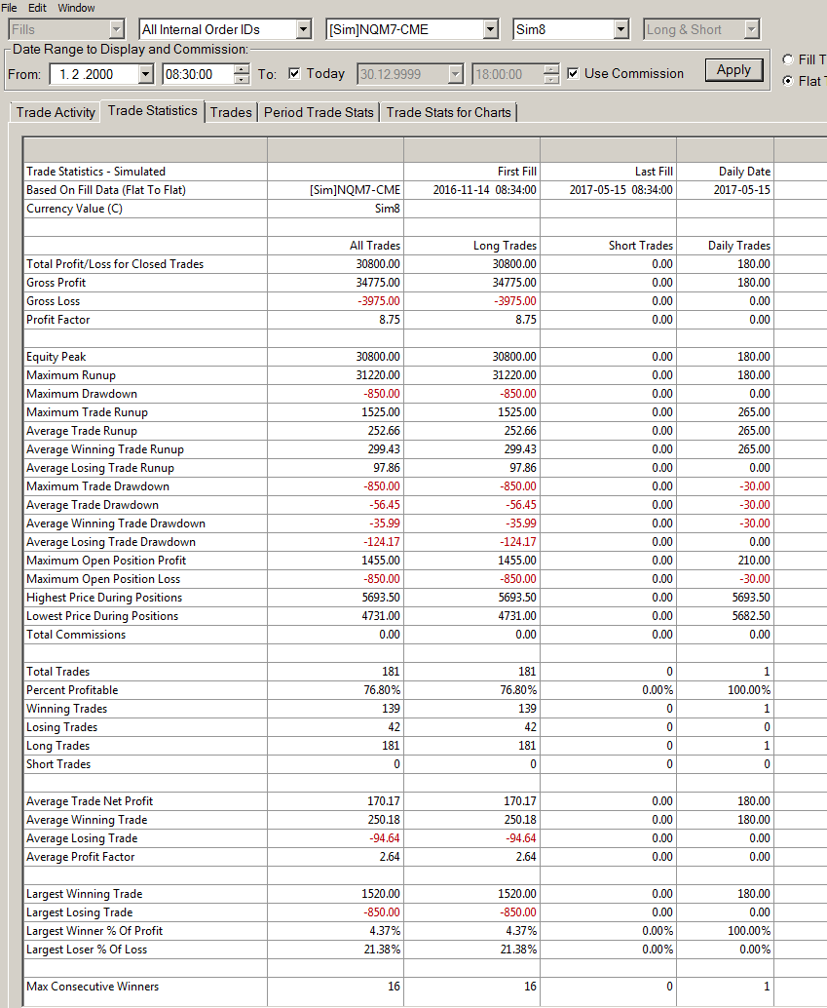Click the All Trades Gross Profit value 34775.00
827x1008 pixels.
[378, 283]
